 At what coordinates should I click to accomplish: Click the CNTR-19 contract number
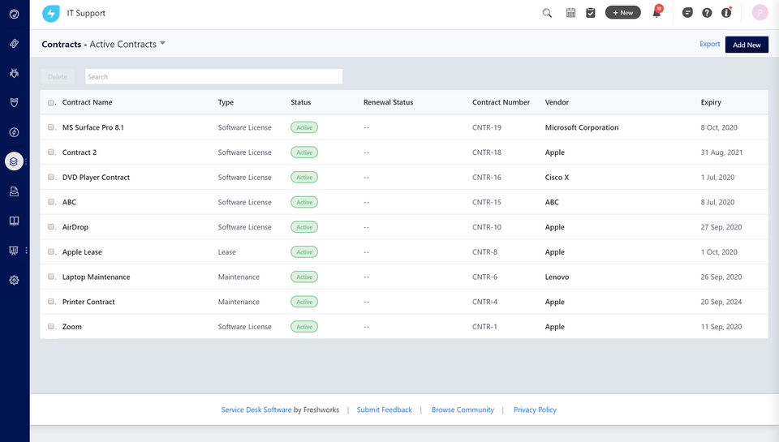pyautogui.click(x=486, y=127)
